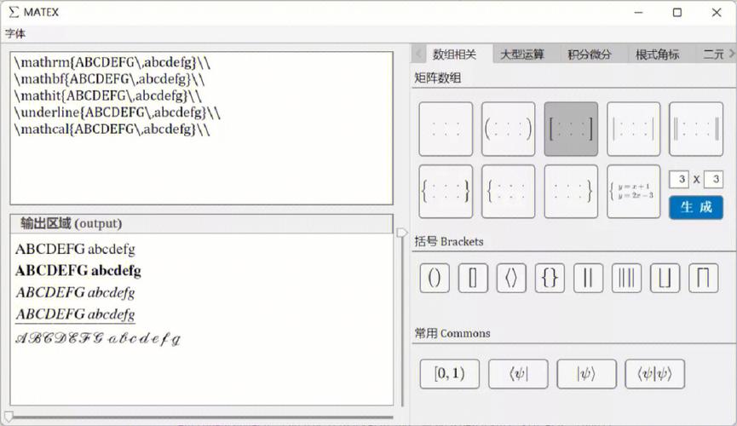The width and height of the screenshot is (737, 426).
Task: Open the partially visible 二元 tab
Action: pyautogui.click(x=712, y=54)
